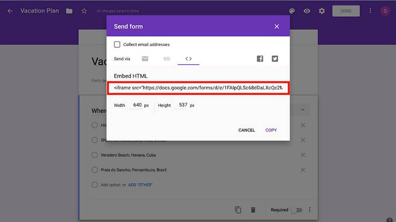Preview form with the eye icon
Screen dimensions: 396x222
click(x=307, y=11)
